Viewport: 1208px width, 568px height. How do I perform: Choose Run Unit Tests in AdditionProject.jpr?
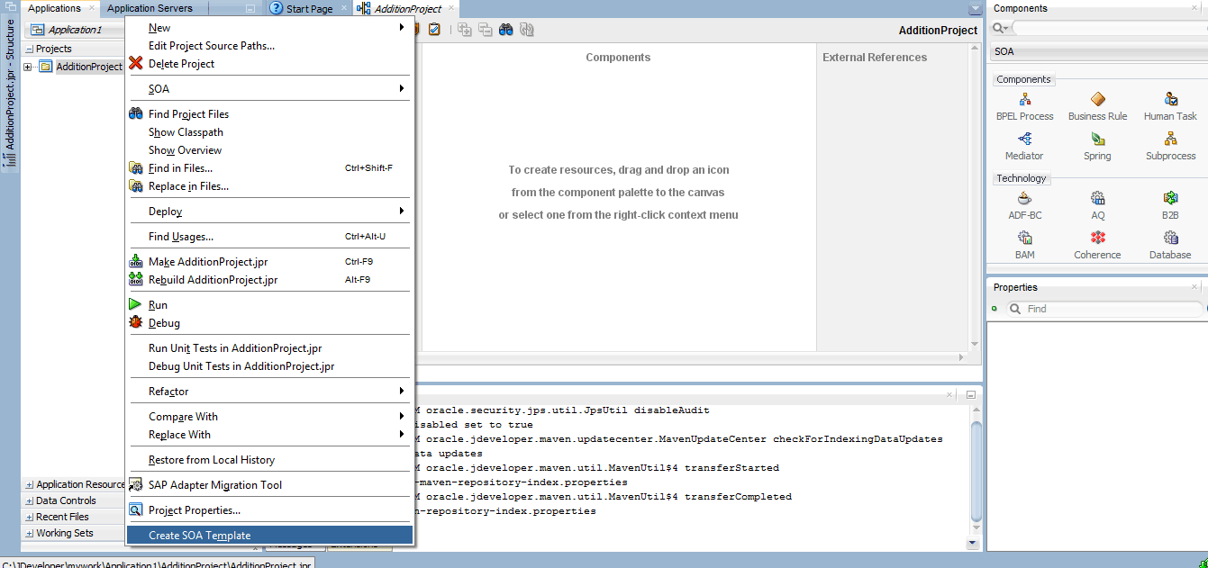[269, 347]
